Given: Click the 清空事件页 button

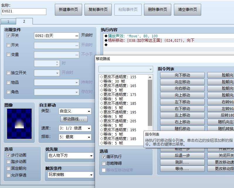Looking at the screenshot, I should [187, 10].
